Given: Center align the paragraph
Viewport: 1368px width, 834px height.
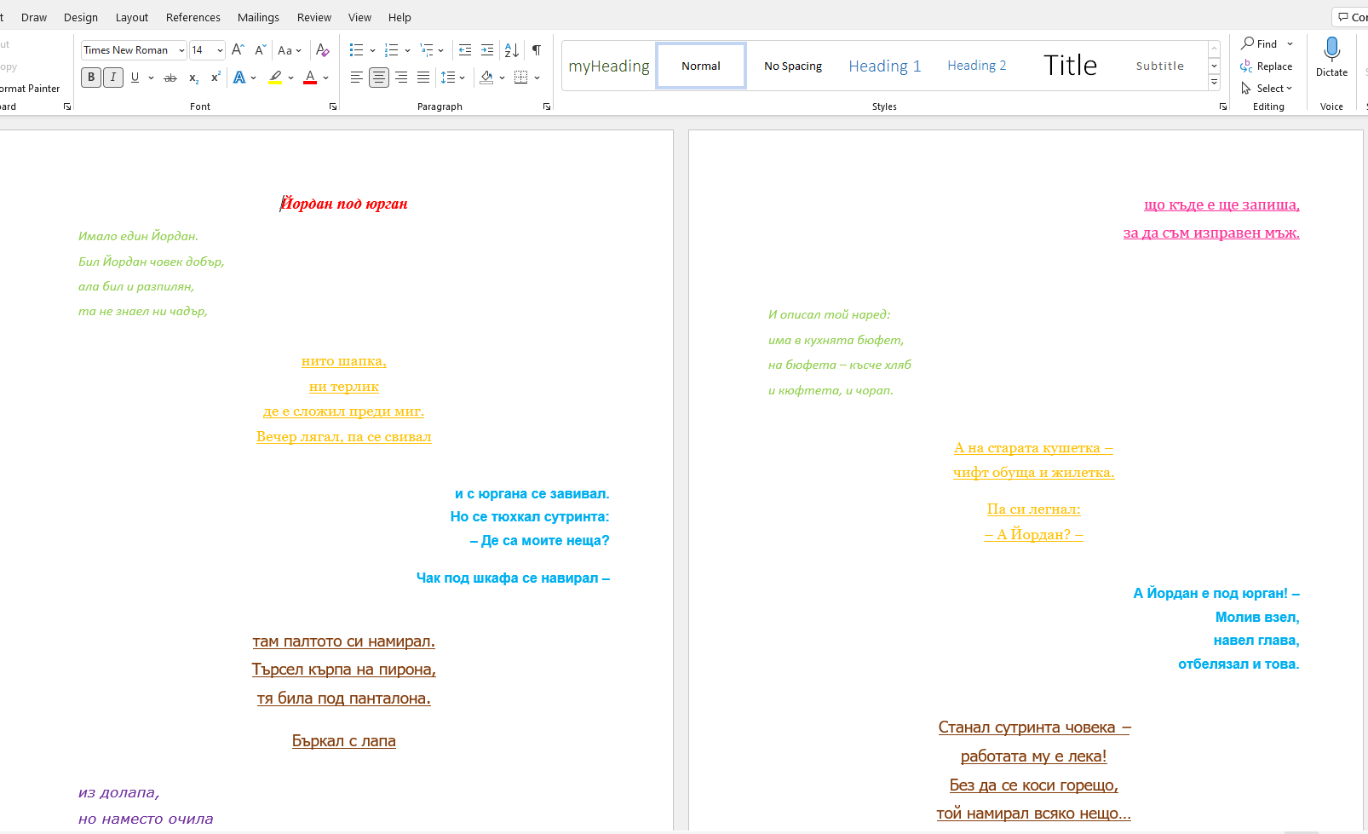Looking at the screenshot, I should pyautogui.click(x=379, y=78).
